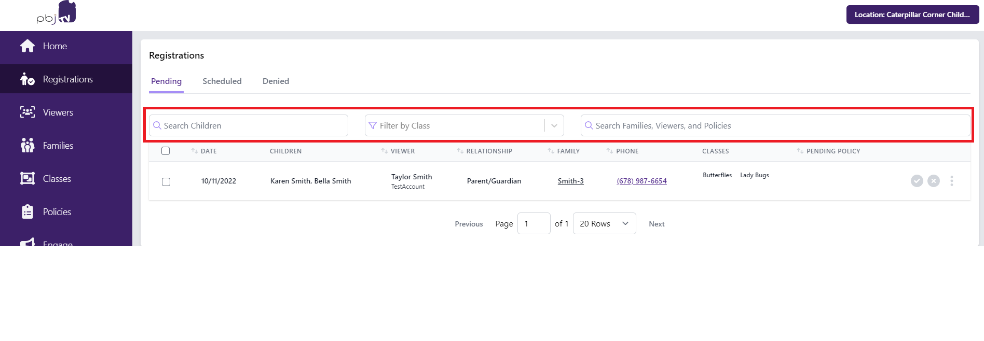
Task: Open the 20 Rows dropdown
Action: click(x=605, y=223)
